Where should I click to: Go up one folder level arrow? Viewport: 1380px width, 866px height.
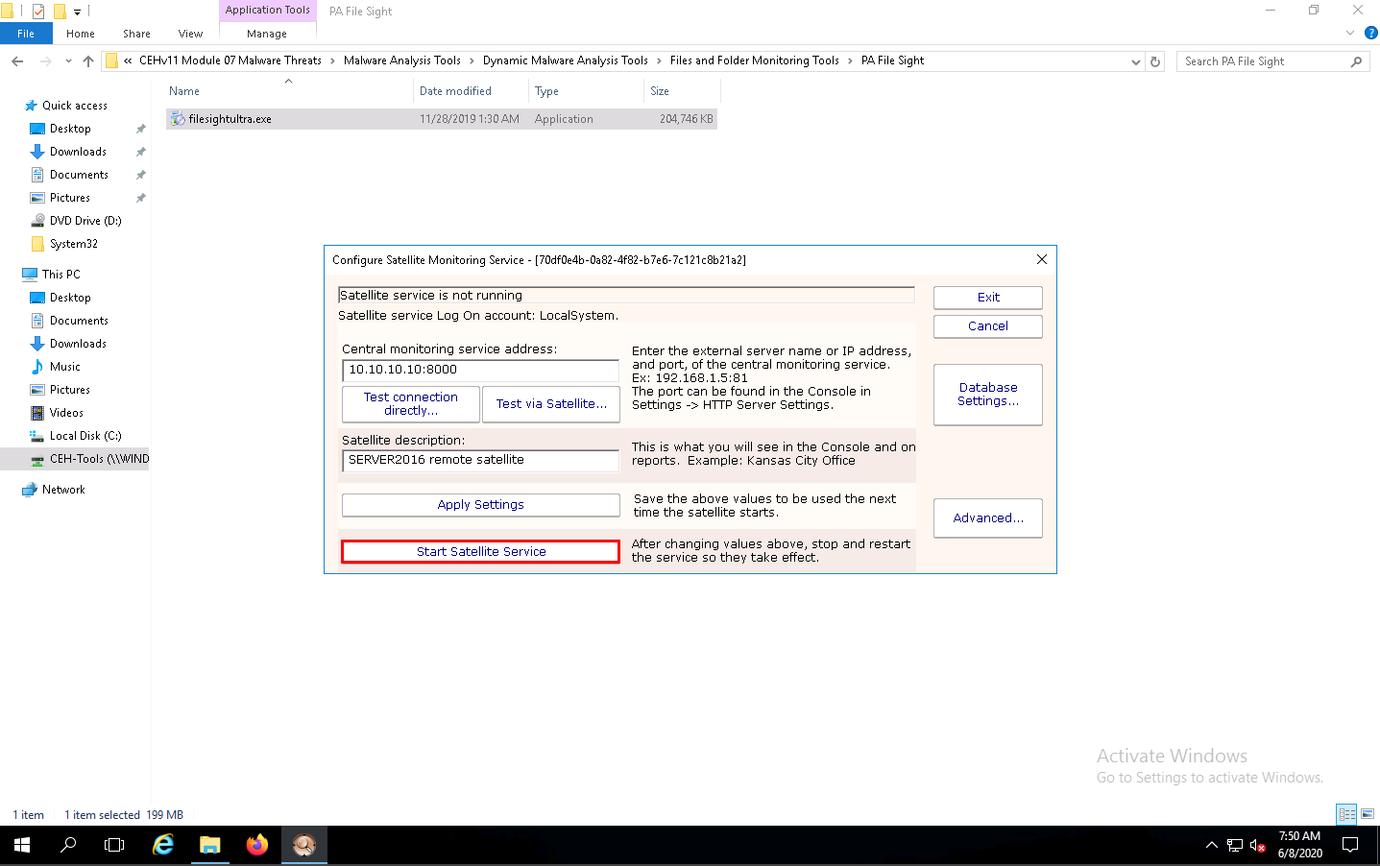[88, 61]
